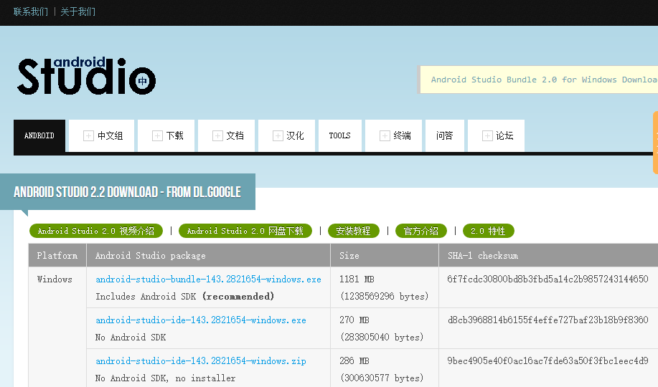The width and height of the screenshot is (658, 387).
Task: Download android-studio-bundle-143.2821654-windows.exe
Action: [x=209, y=279]
